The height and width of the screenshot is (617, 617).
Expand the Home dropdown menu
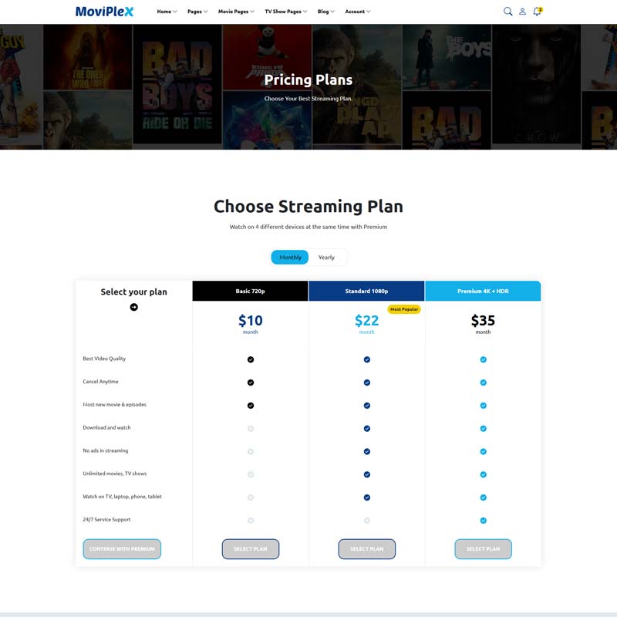[x=167, y=12]
